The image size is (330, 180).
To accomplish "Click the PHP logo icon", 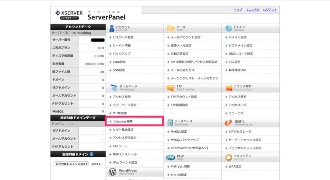I will click(170, 157).
